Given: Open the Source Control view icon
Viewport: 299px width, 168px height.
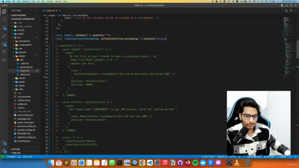Looking at the screenshot, I should click(x=4, y=28).
